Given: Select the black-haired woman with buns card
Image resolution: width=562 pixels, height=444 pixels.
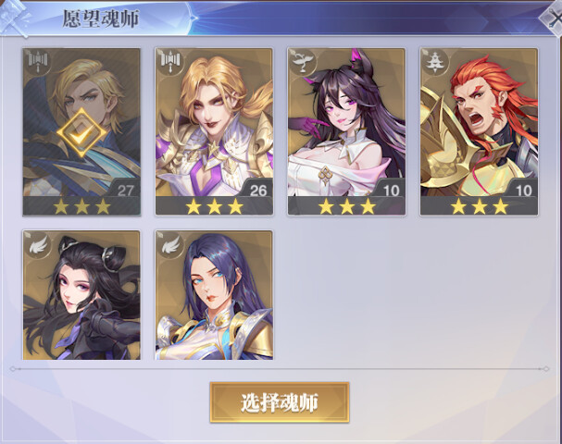Looking at the screenshot, I should click(81, 295).
